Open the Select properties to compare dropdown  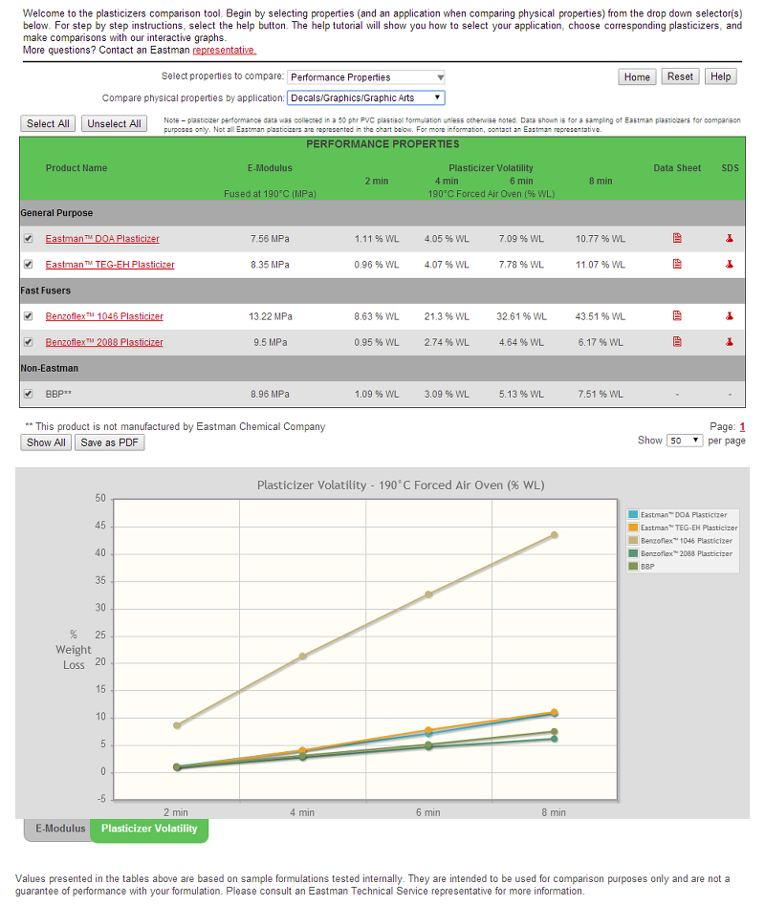(365, 77)
